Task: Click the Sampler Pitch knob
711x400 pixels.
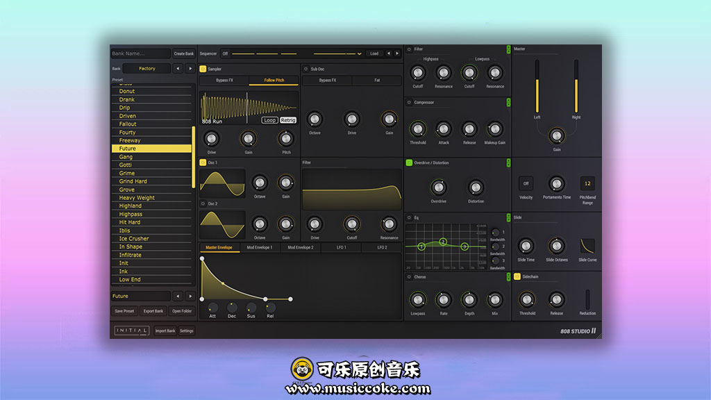Action: tap(286, 138)
